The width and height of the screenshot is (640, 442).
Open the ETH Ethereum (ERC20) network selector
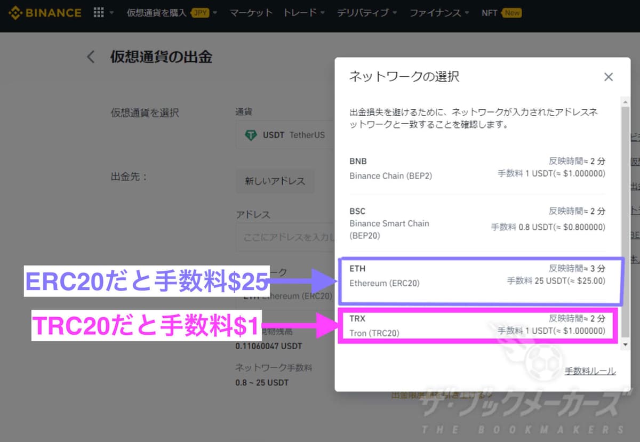285,296
